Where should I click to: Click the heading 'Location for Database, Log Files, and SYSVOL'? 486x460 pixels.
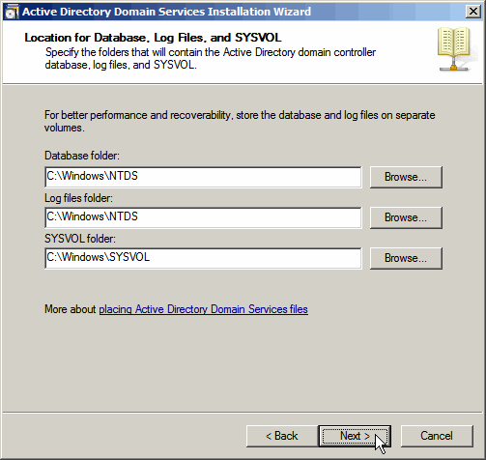pos(153,38)
